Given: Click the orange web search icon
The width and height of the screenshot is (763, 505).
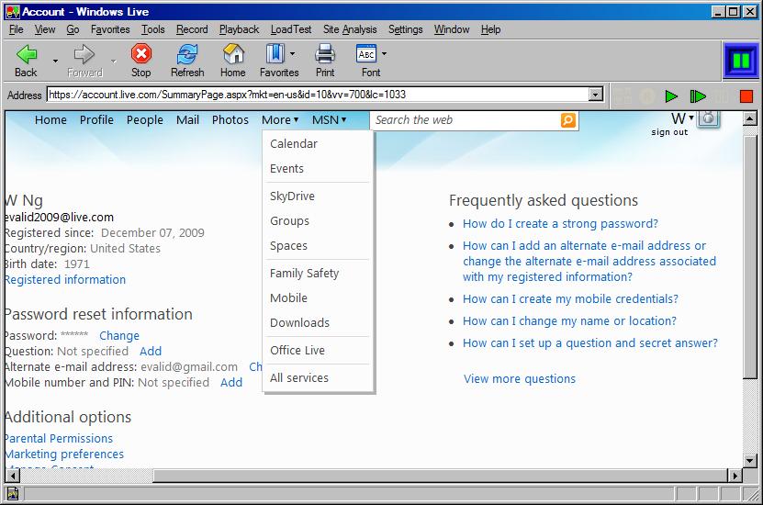Looking at the screenshot, I should tap(567, 120).
